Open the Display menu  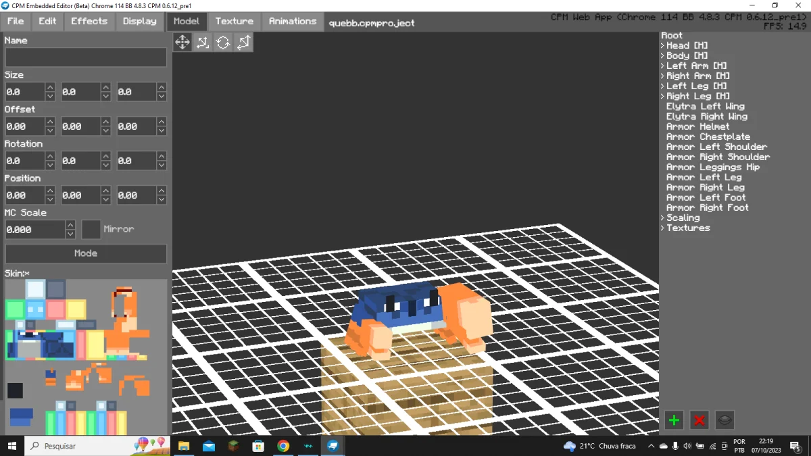click(140, 21)
